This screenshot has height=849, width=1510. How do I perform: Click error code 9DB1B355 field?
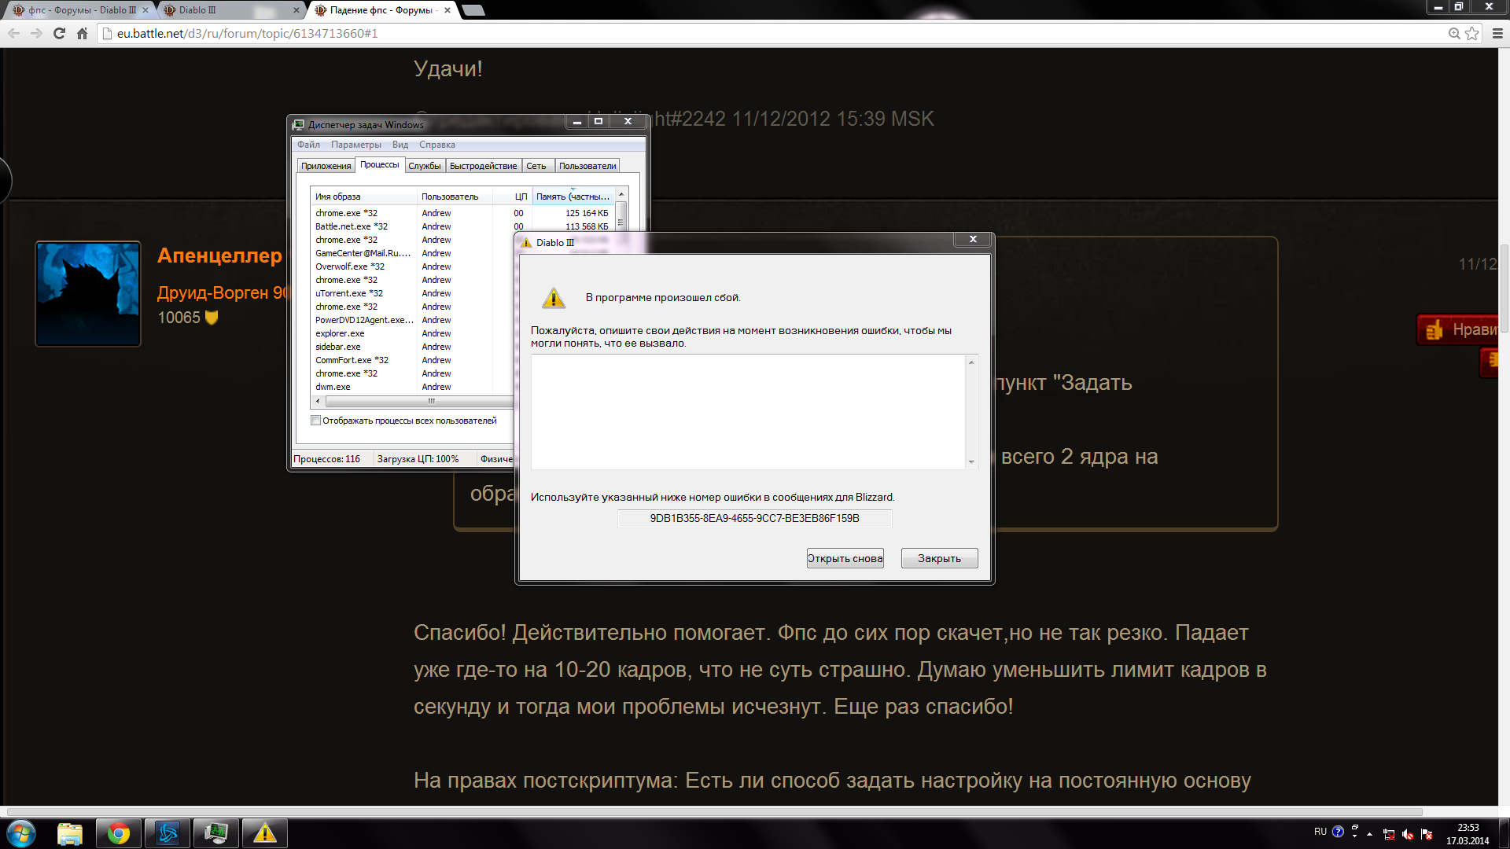754,518
